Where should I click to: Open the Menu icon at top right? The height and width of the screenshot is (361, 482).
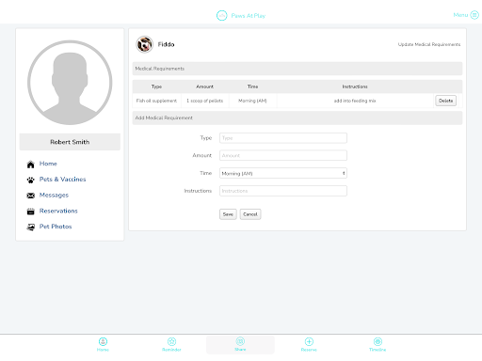tap(474, 15)
